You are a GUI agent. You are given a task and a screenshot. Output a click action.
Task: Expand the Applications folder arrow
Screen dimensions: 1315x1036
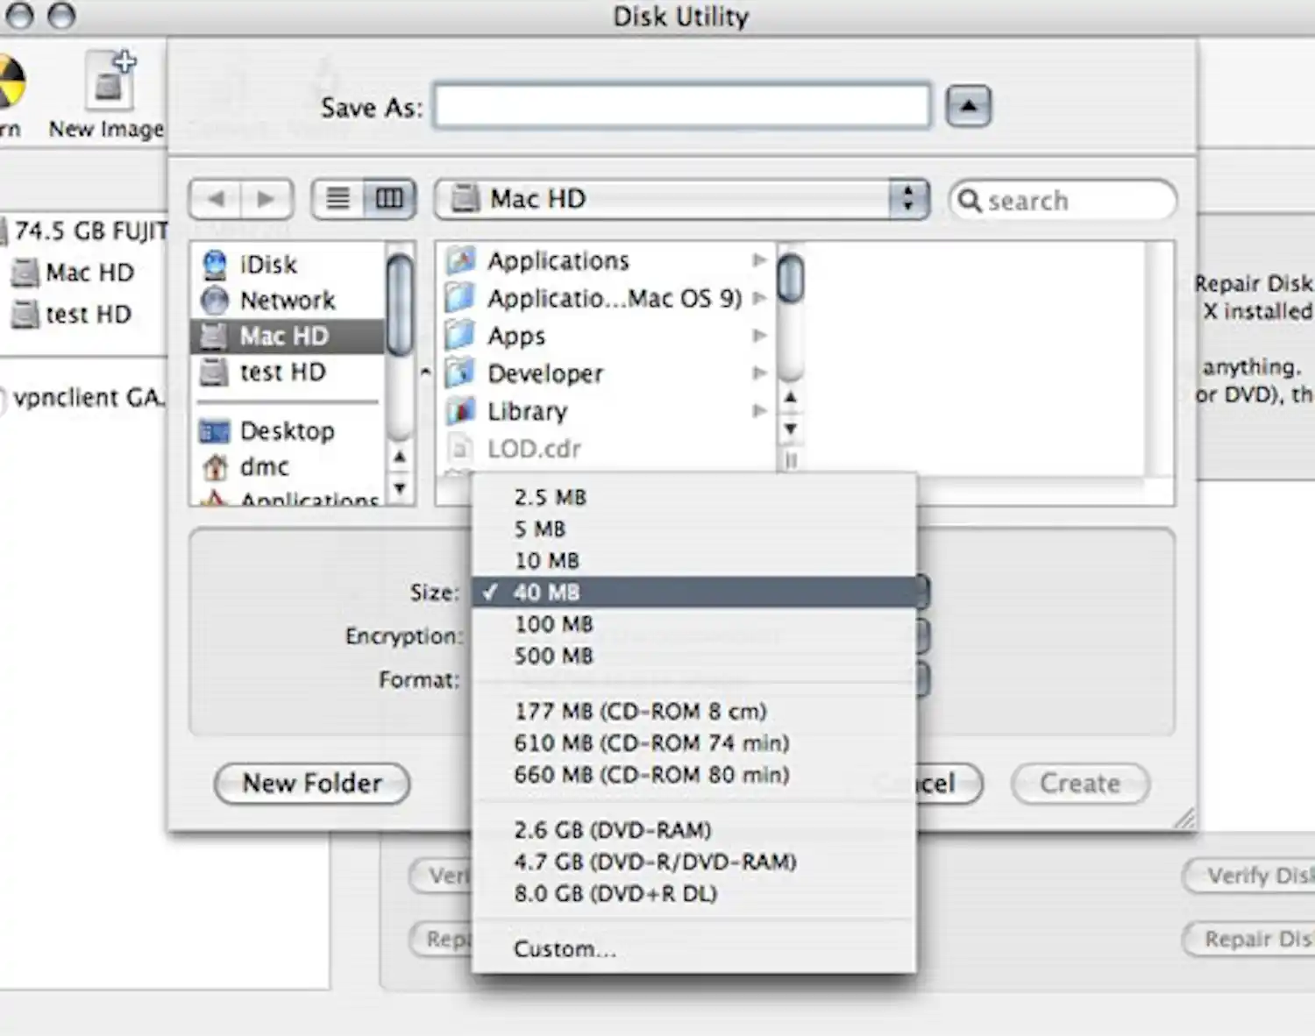[x=759, y=259]
